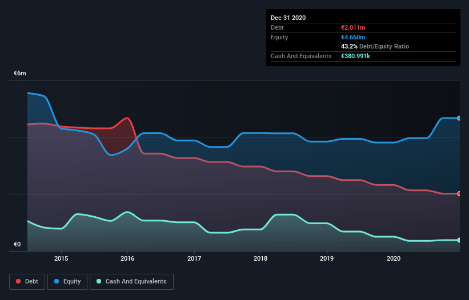Click the 43.2% Debt/Equity Ratio text
Viewport: 469px width, 300px height.
[375, 47]
